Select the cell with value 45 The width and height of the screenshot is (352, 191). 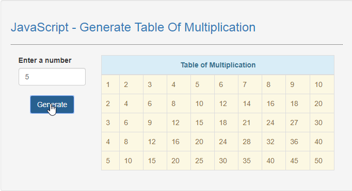pos(298,161)
